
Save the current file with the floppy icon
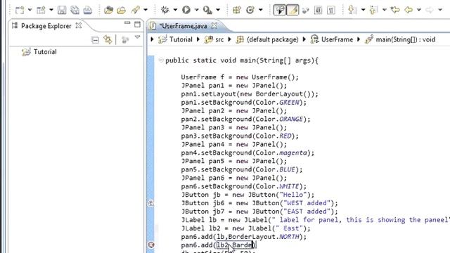(x=62, y=10)
